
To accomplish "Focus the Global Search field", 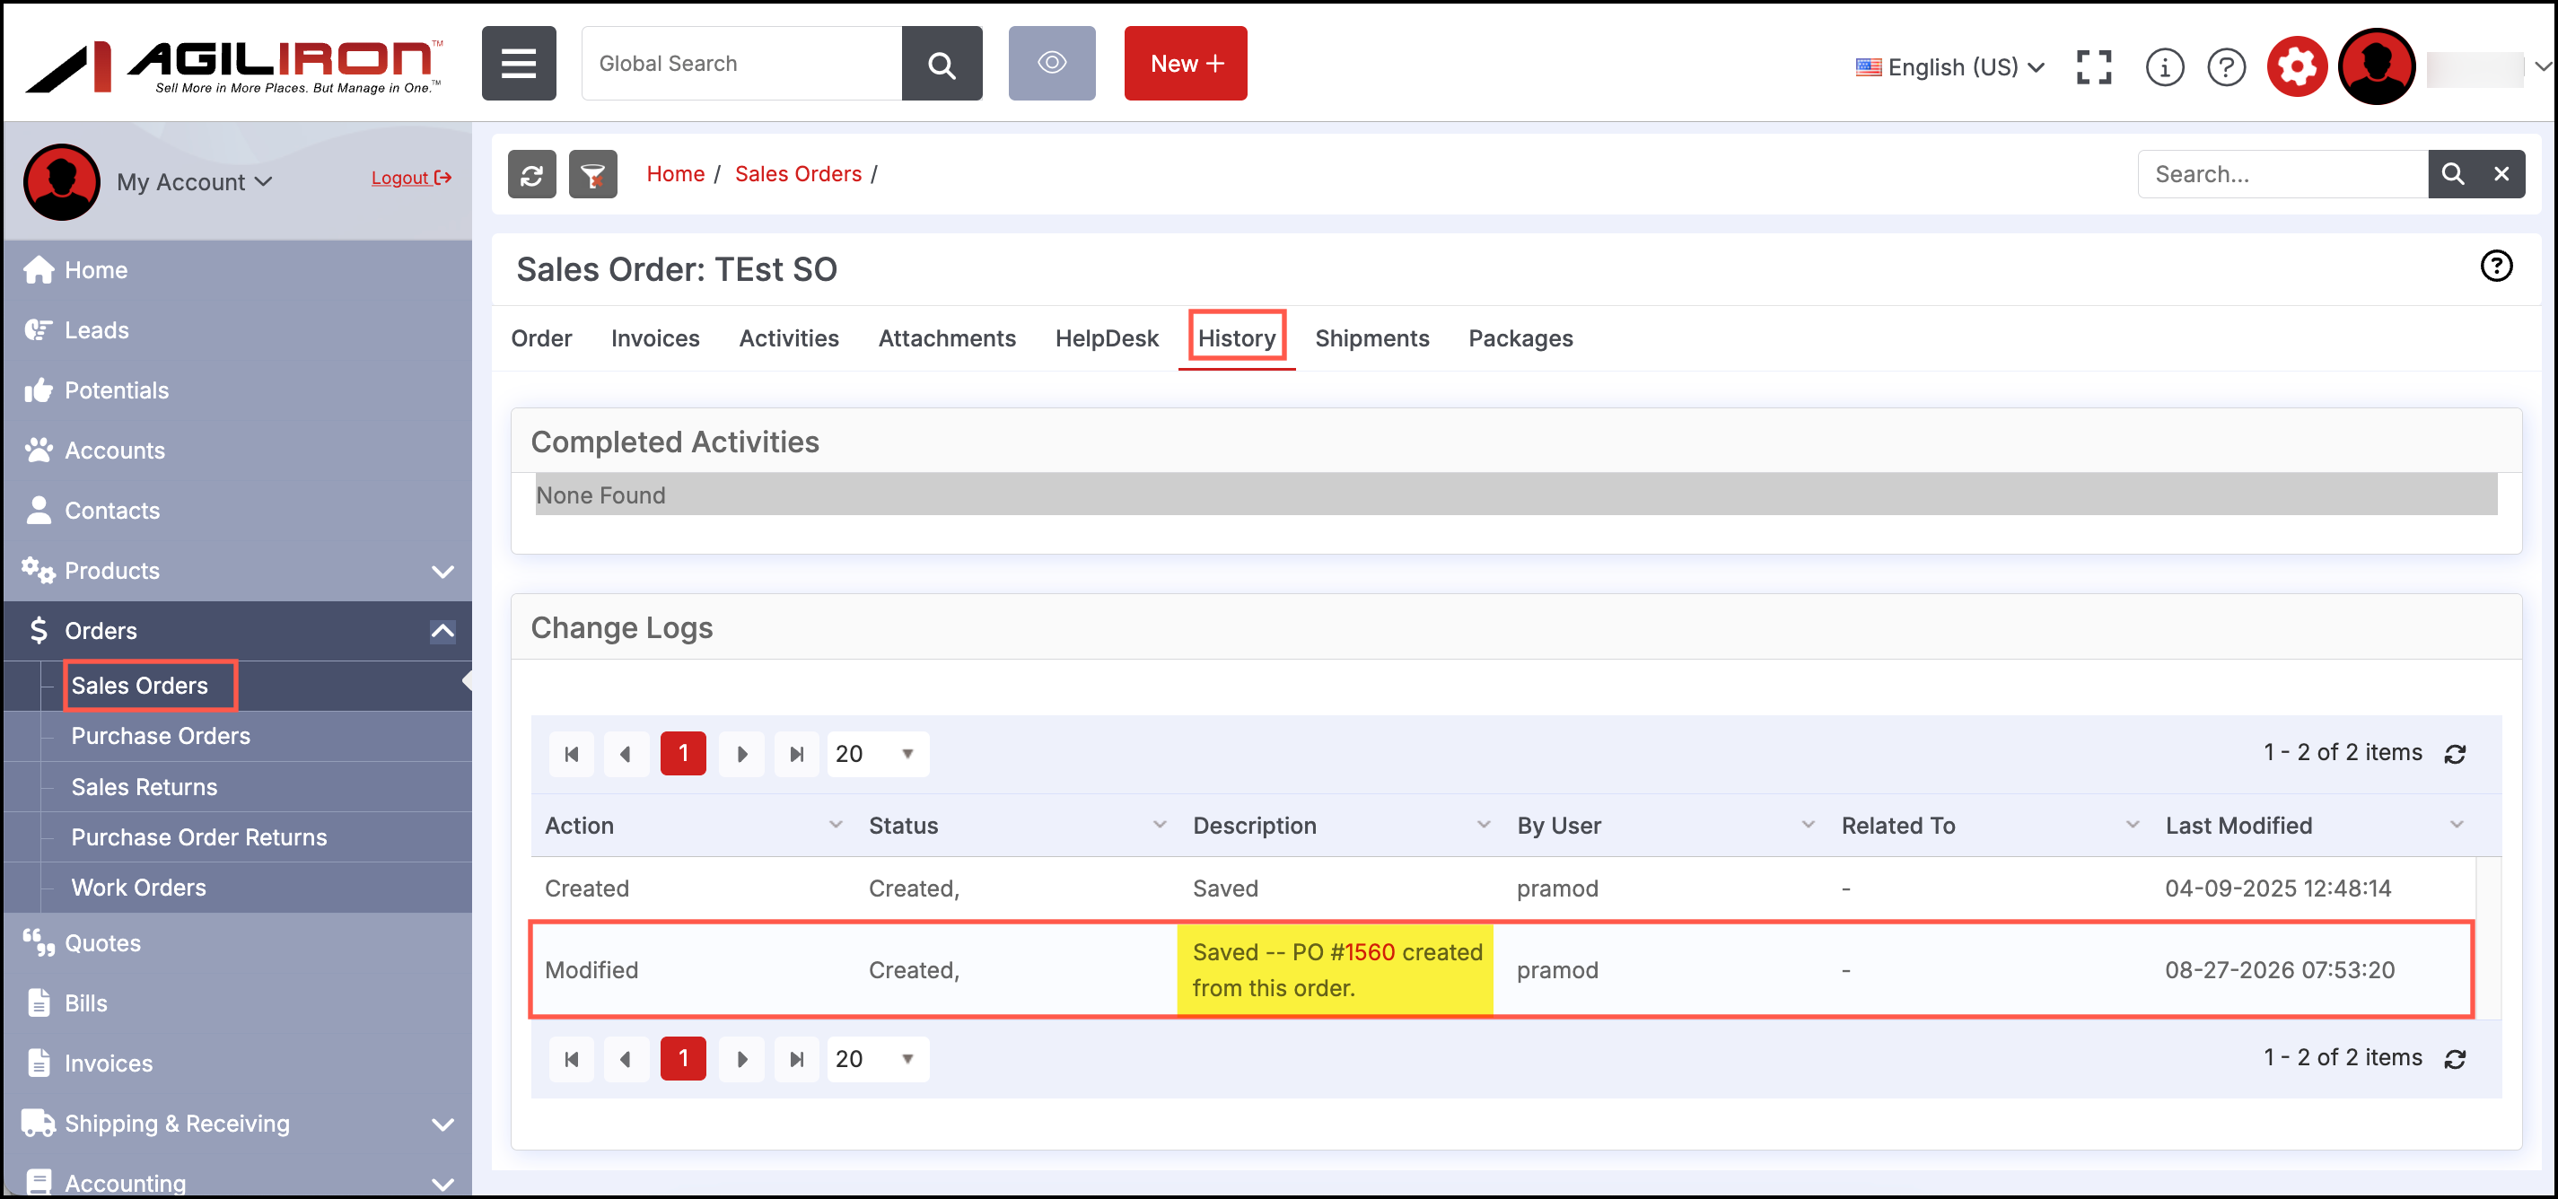I will coord(740,64).
